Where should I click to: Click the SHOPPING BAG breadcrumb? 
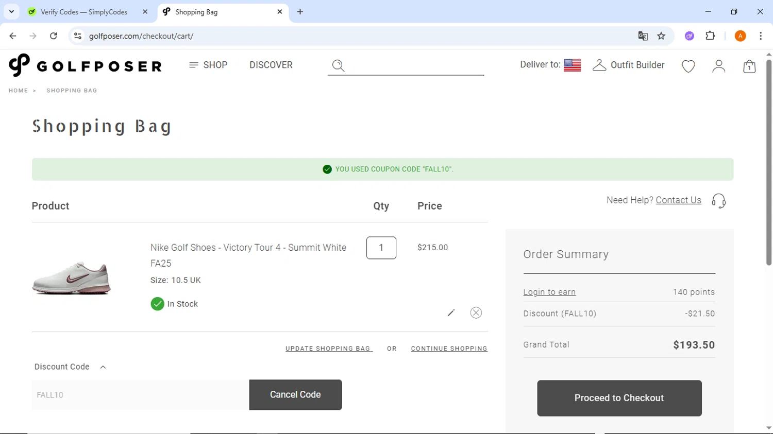72,91
